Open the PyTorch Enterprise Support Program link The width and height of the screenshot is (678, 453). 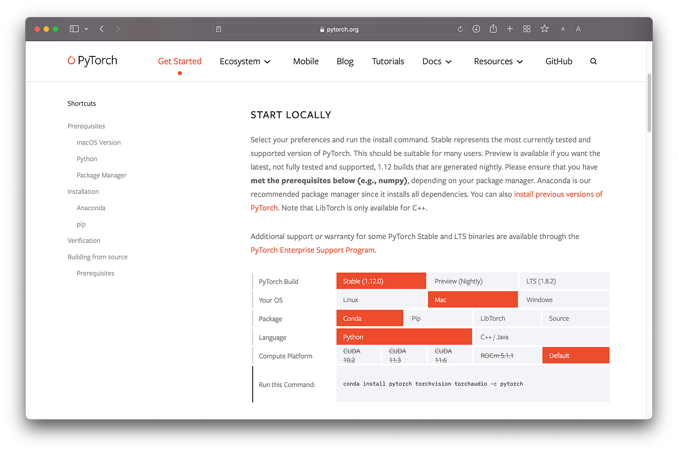[x=312, y=250]
